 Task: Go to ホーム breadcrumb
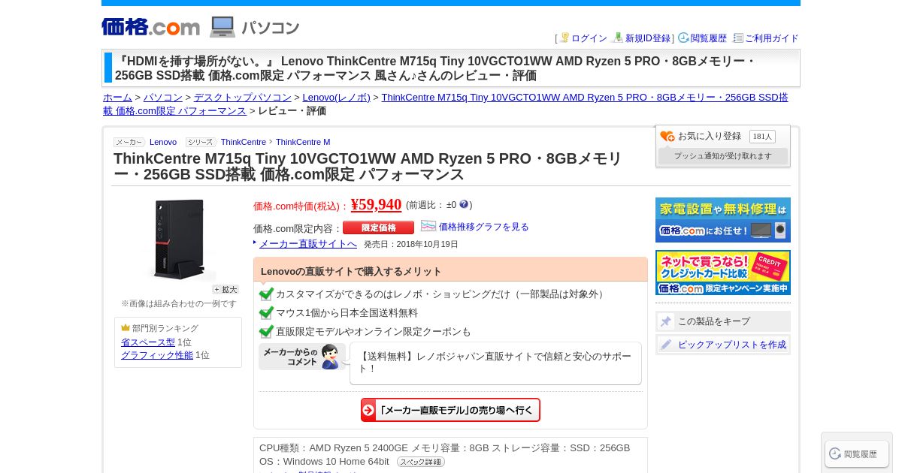point(117,97)
